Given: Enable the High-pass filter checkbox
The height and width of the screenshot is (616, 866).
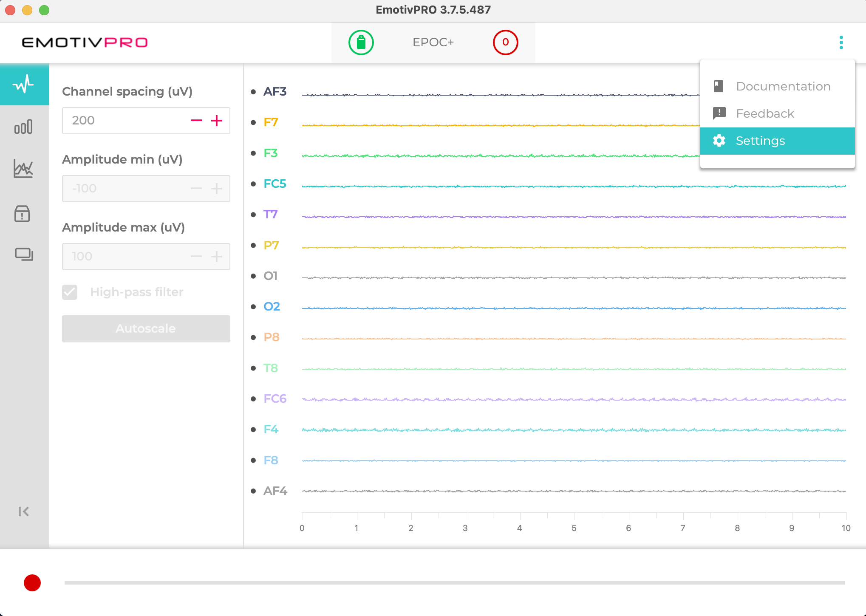Looking at the screenshot, I should pyautogui.click(x=70, y=292).
